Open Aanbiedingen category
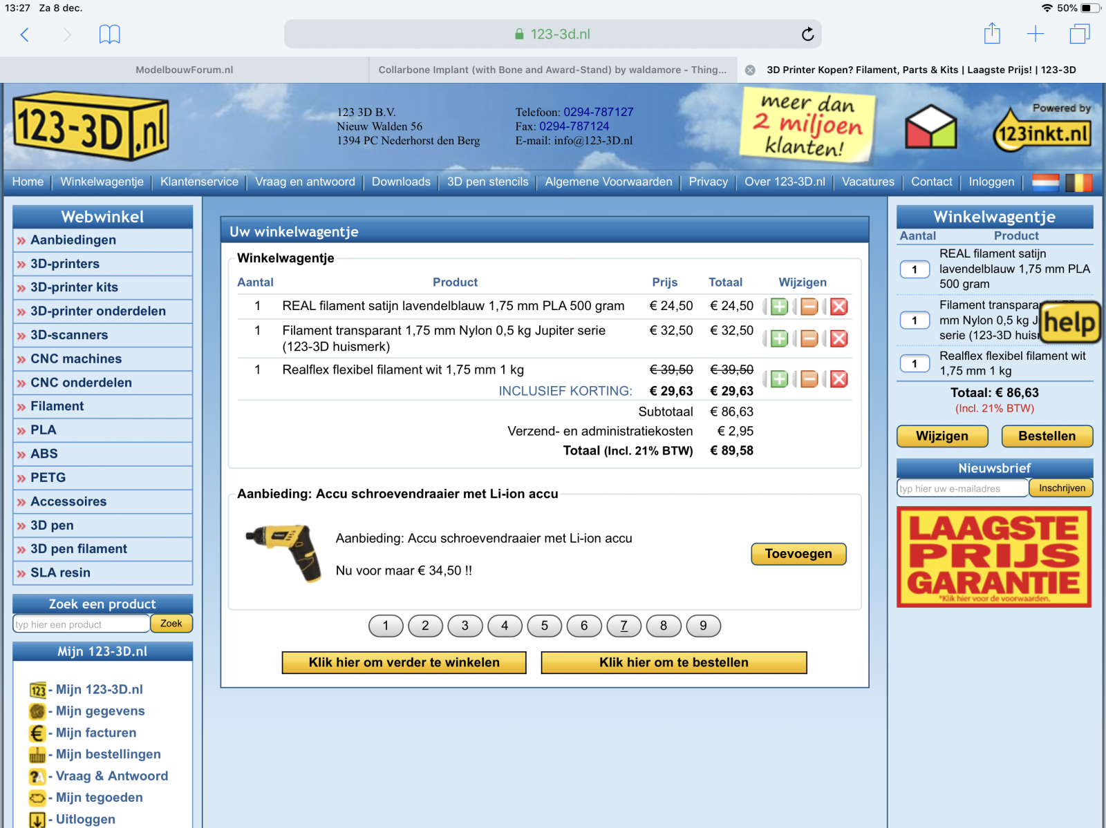1106x828 pixels. click(103, 240)
